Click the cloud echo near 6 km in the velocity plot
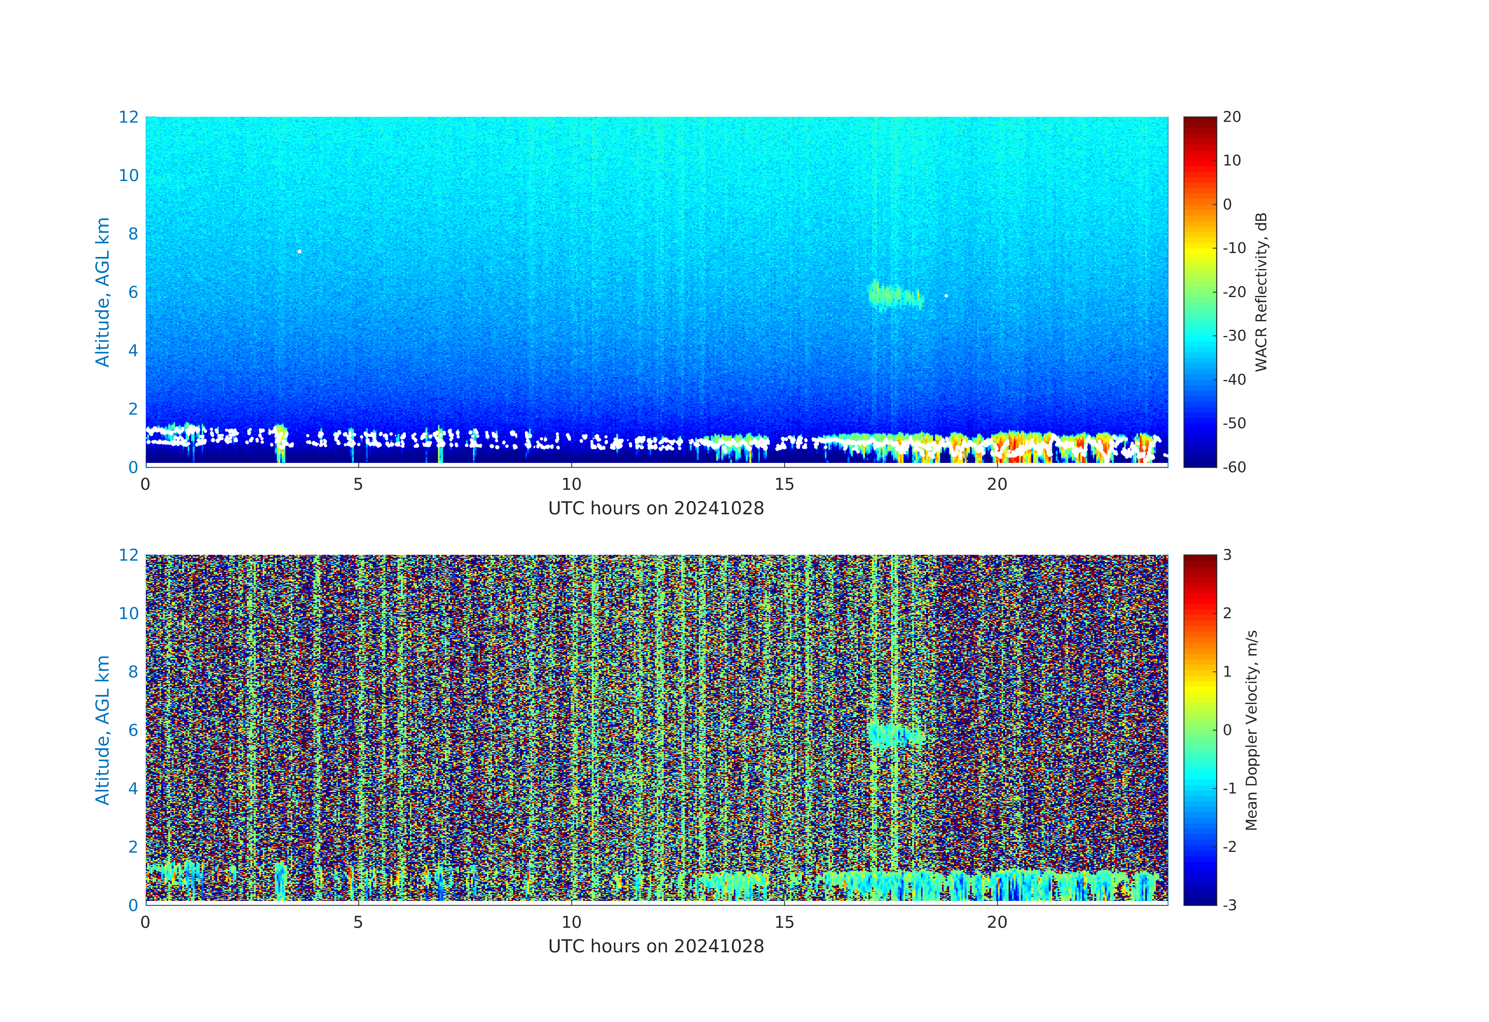Image resolution: width=1489 pixels, height=1022 pixels. click(x=895, y=734)
